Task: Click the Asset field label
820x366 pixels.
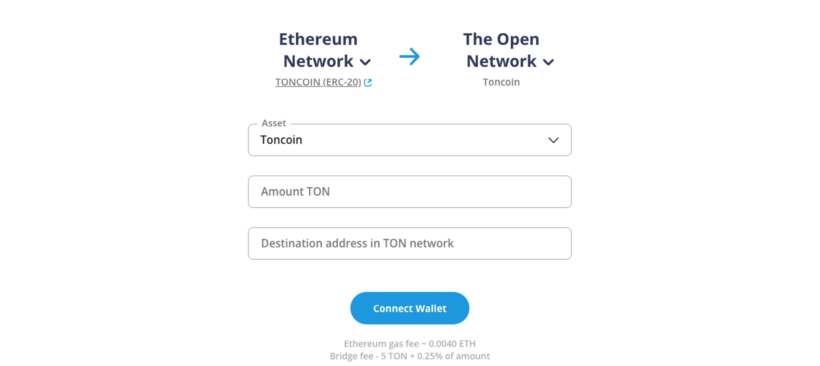Action: coord(273,123)
